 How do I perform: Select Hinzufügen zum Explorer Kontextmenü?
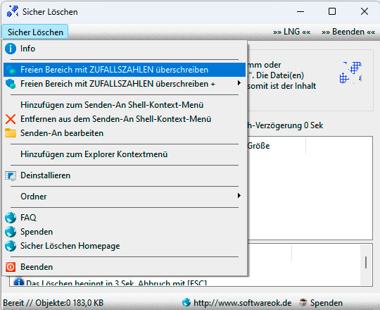[x=125, y=154]
